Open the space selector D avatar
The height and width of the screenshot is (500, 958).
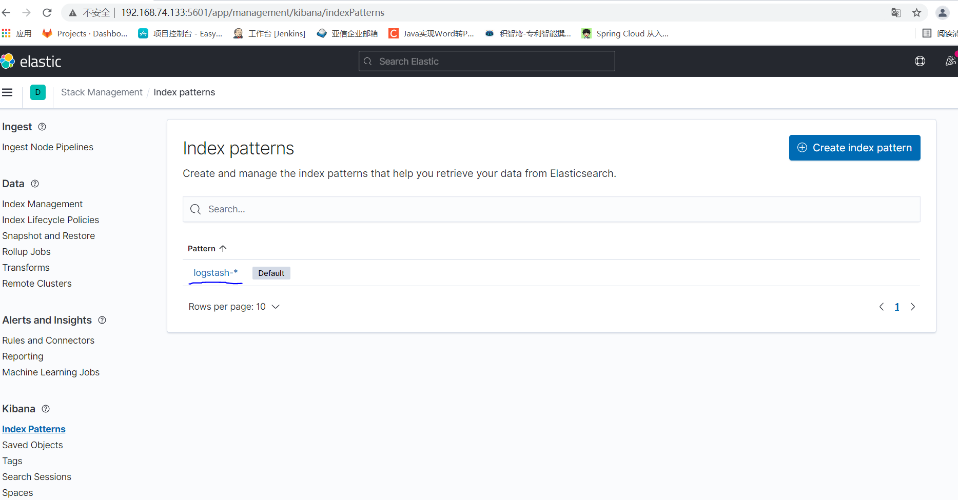(38, 92)
